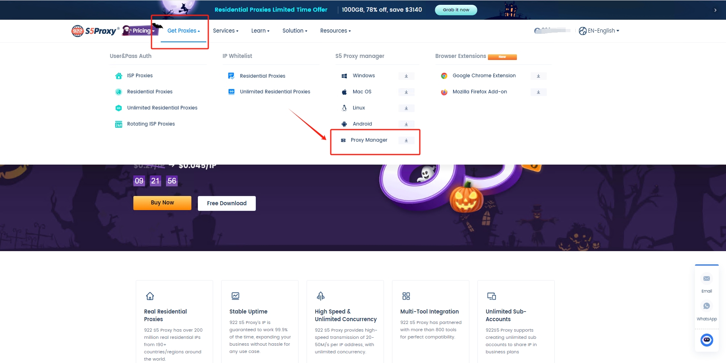Download the Mac OS proxy manager
This screenshot has width=726, height=363.
tap(406, 92)
